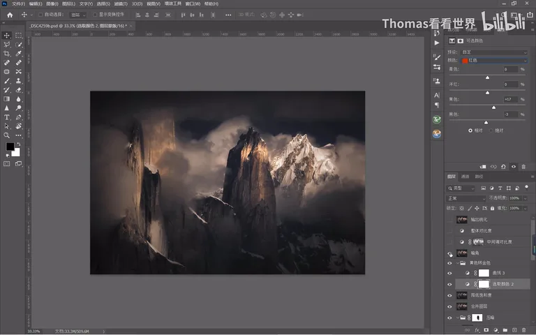Collapse the 压暗 group
Screen dimensions: 536x335
pyautogui.click(x=458, y=318)
